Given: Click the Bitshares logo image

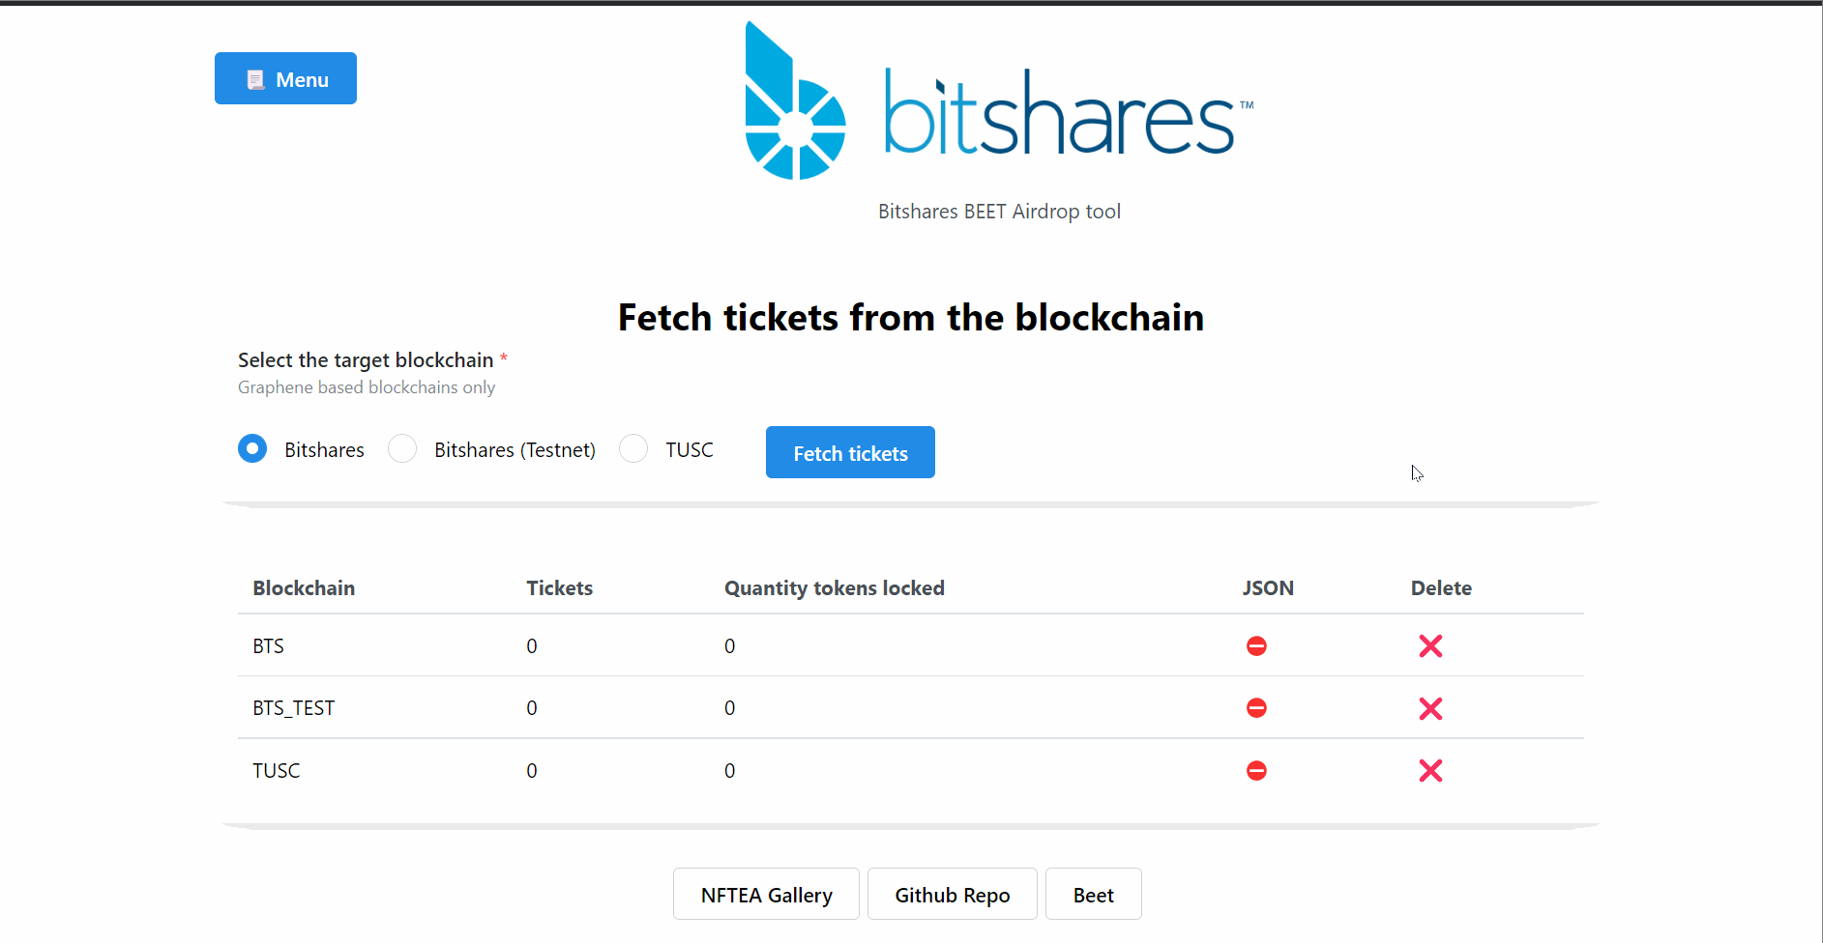Looking at the screenshot, I should [999, 100].
